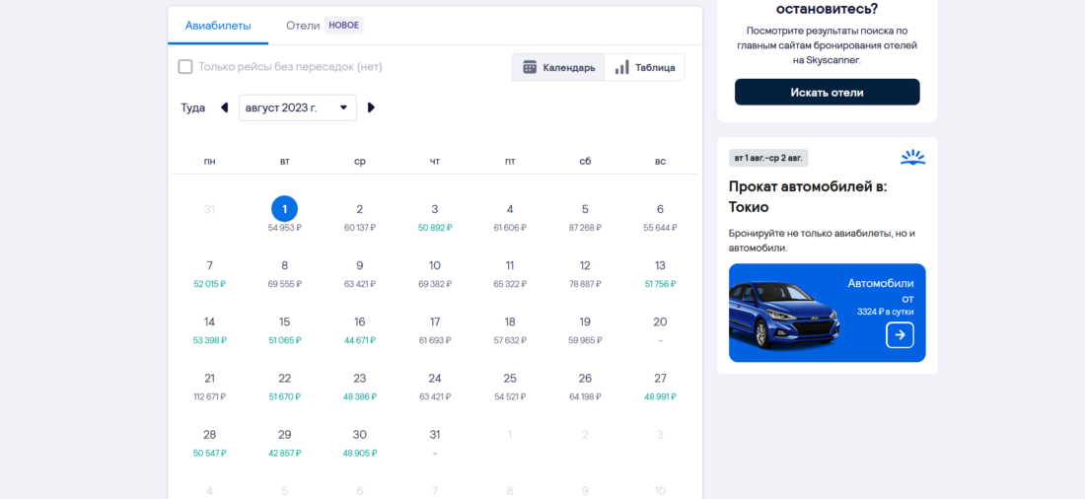Pick August 18 for 57 632 ₽

(510, 329)
